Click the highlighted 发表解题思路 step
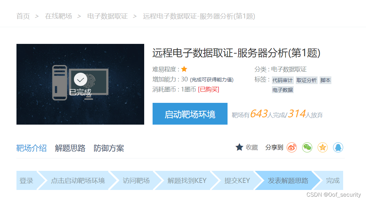The image size is (366, 201). coord(288,181)
